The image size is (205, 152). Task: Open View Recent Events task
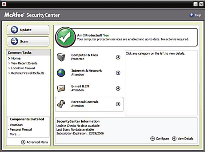pyautogui.click(x=24, y=63)
